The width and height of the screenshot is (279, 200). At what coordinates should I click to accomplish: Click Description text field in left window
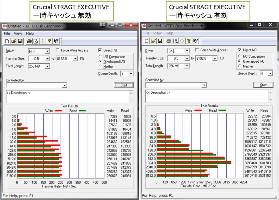[x=68, y=97]
